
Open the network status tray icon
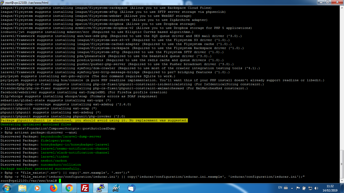point(310,188)
